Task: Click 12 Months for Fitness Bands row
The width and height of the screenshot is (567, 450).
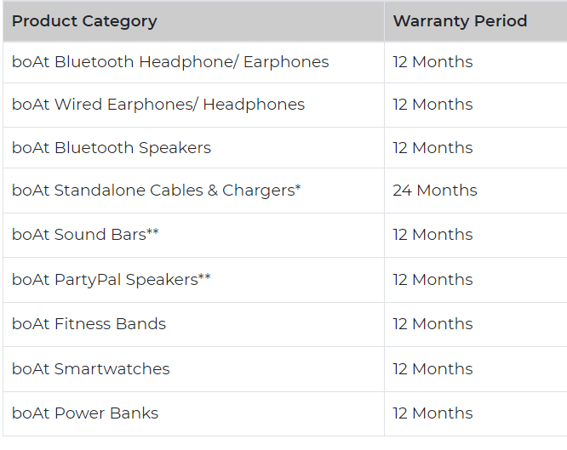Action: click(x=432, y=324)
